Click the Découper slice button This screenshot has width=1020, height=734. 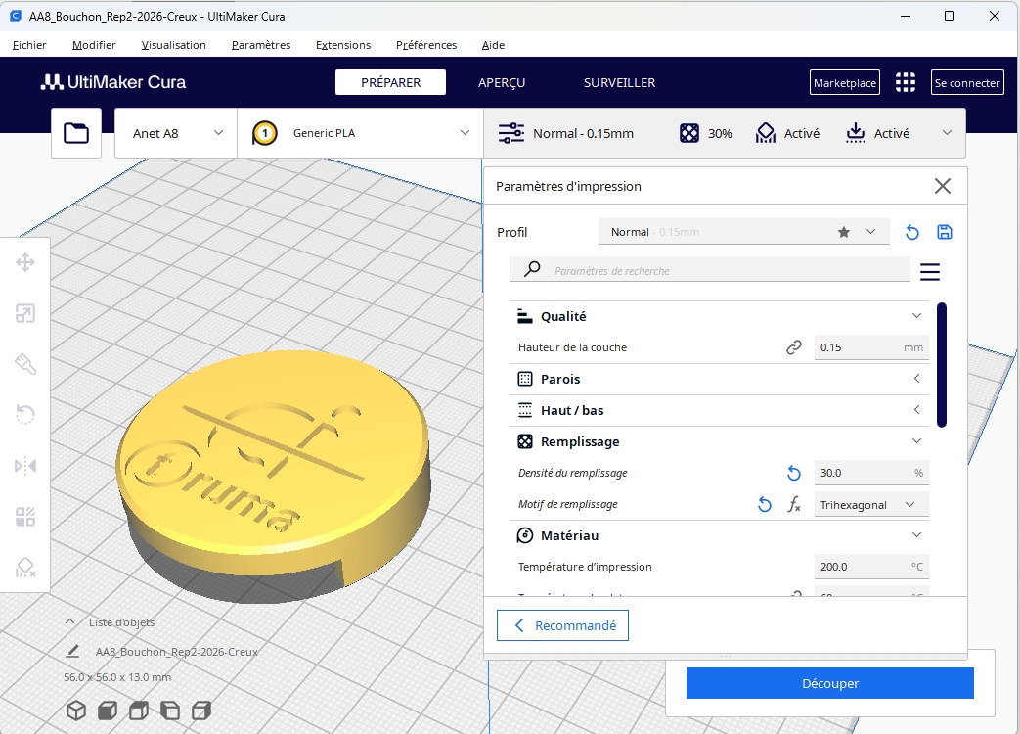point(829,683)
